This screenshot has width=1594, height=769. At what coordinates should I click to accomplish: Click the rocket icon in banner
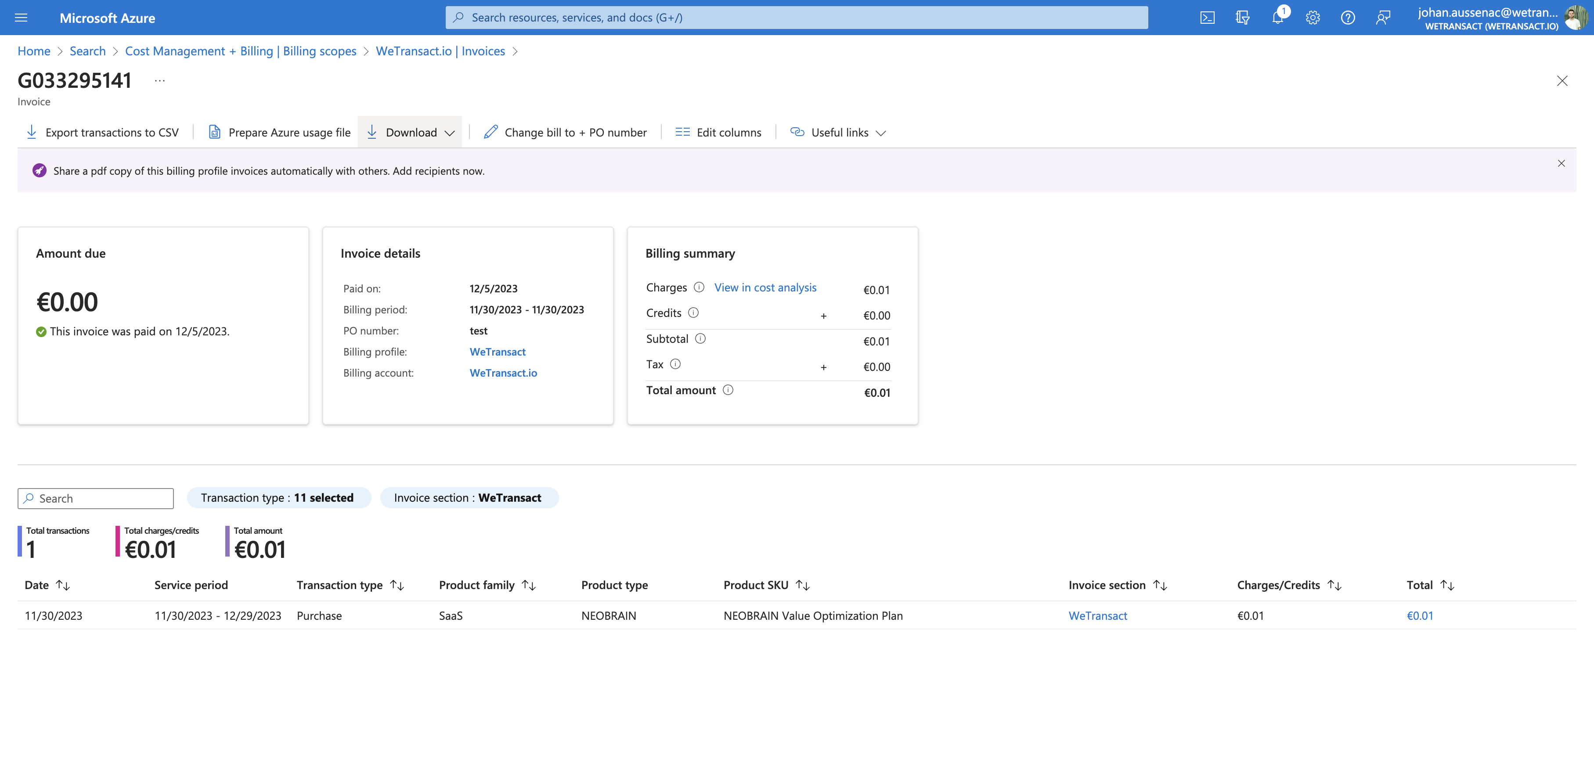click(39, 171)
